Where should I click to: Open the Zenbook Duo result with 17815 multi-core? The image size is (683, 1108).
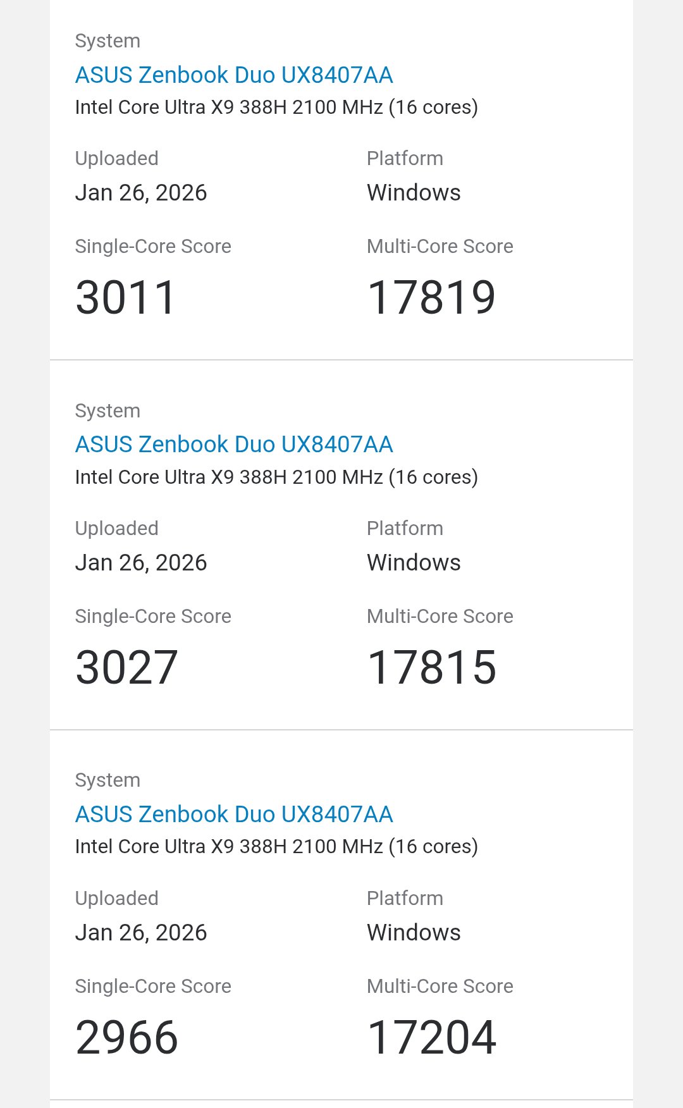tap(234, 445)
